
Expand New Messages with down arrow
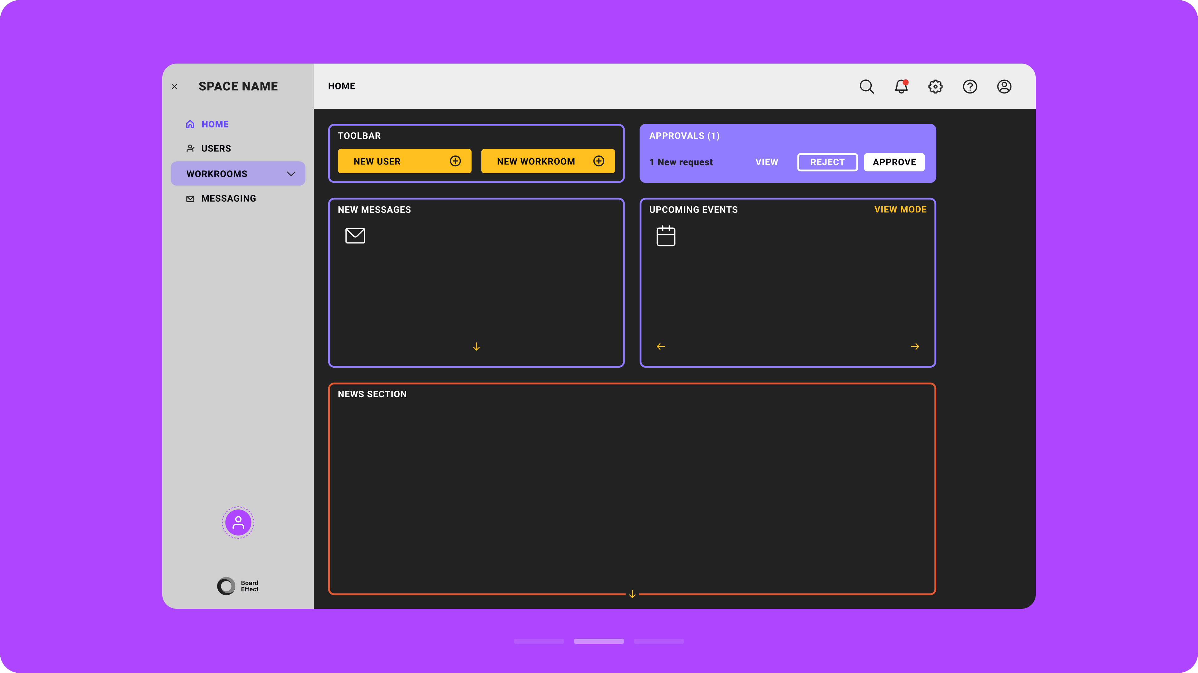[476, 346]
